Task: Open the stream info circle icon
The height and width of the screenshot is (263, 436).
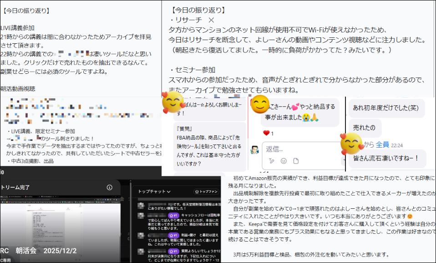Action: (x=110, y=187)
